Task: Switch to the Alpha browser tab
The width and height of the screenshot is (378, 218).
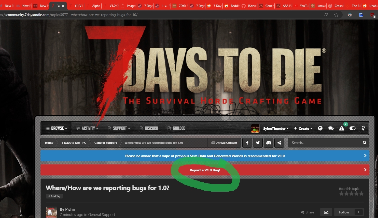Action: click(93, 6)
